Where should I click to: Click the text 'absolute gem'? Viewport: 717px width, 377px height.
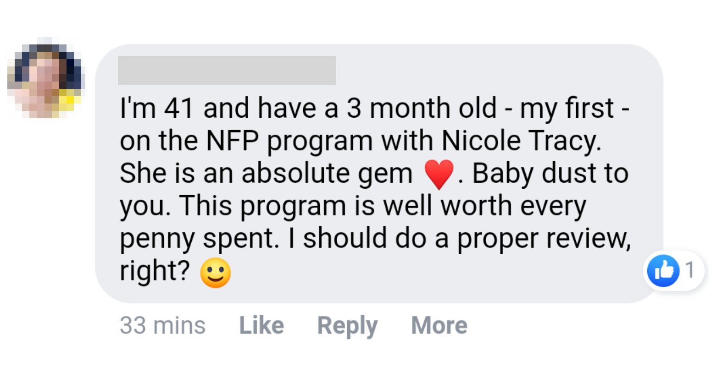[x=327, y=174]
